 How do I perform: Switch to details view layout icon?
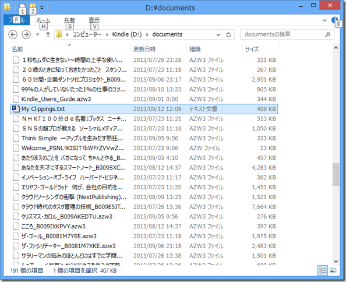323,270
